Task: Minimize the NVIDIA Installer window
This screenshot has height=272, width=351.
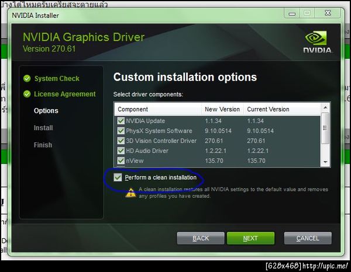Action: (x=292, y=13)
